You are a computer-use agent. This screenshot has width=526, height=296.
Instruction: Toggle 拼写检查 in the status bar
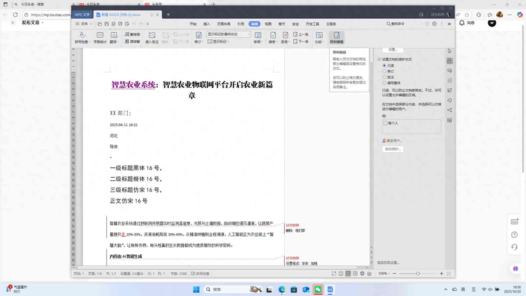click(200, 274)
